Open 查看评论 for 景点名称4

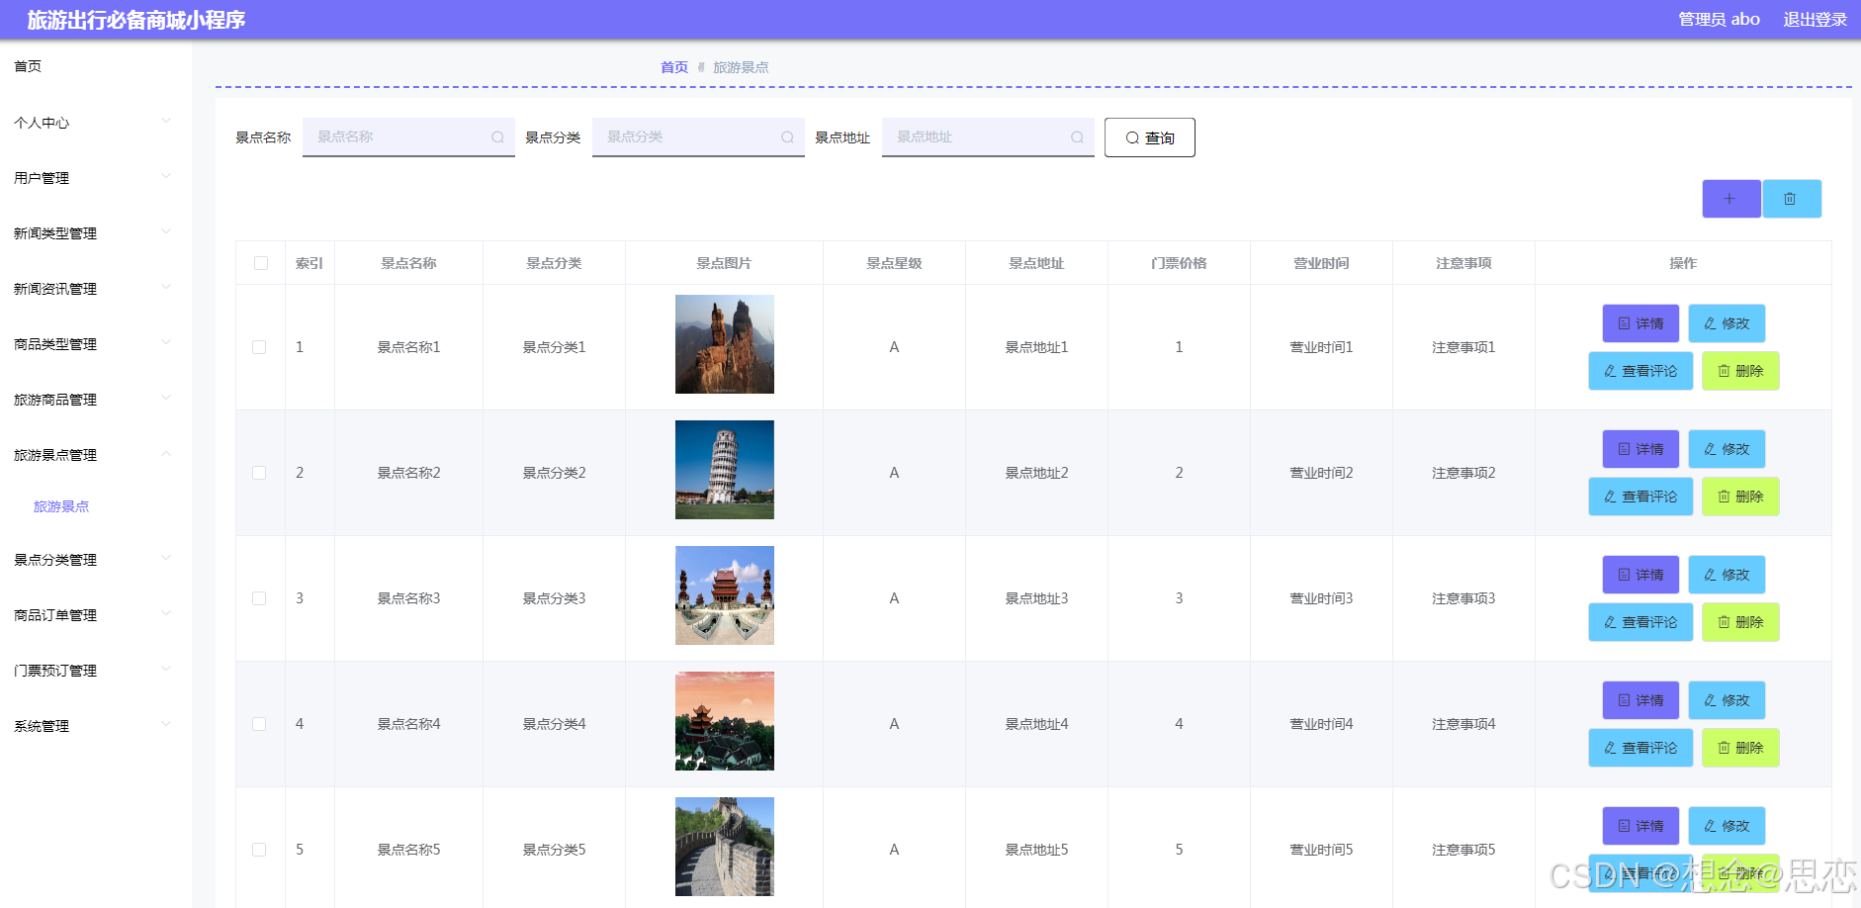(1640, 748)
